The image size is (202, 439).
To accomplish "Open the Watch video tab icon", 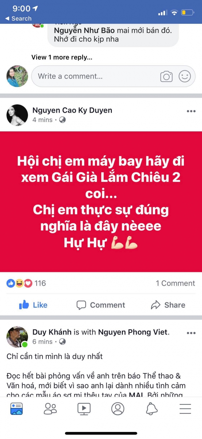I will 84,408.
